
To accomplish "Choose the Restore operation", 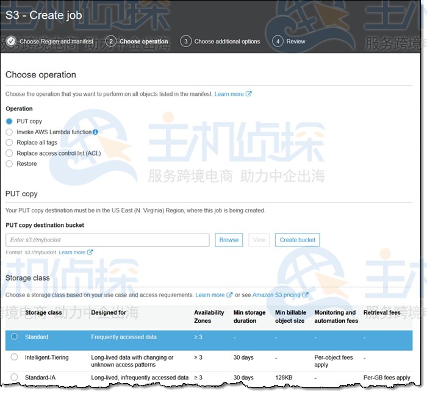I will pyautogui.click(x=9, y=163).
